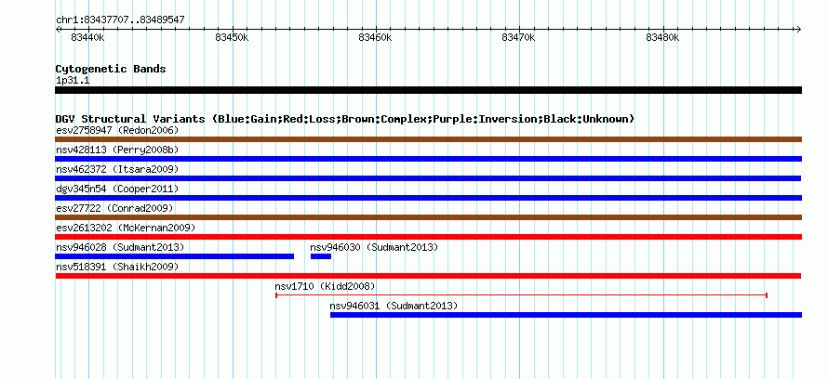
Task: Select the blue nsv462372 gain bar
Action: click(428, 178)
